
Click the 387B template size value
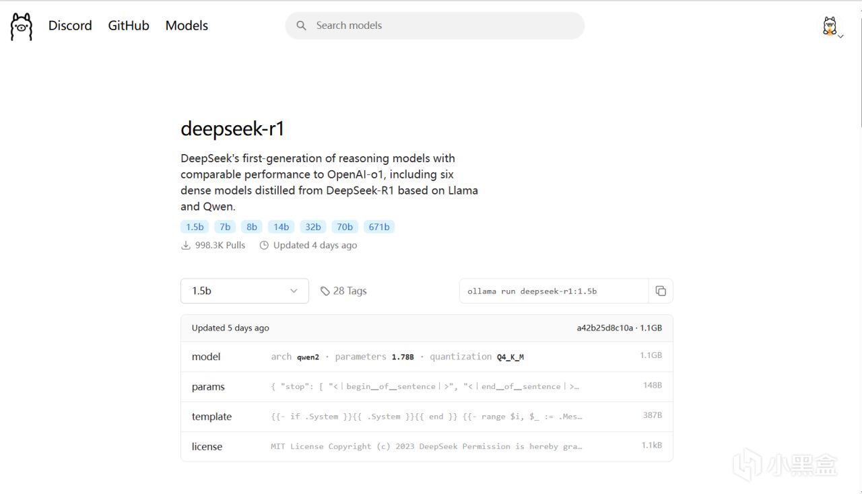(653, 415)
